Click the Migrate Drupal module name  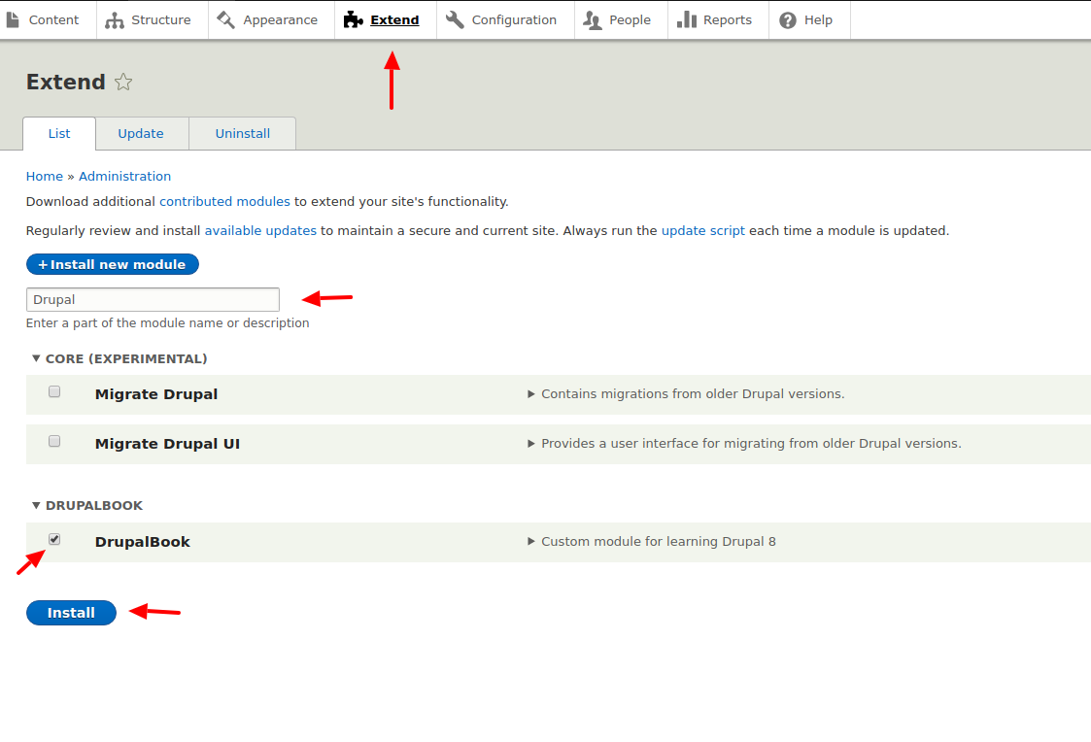(x=156, y=394)
